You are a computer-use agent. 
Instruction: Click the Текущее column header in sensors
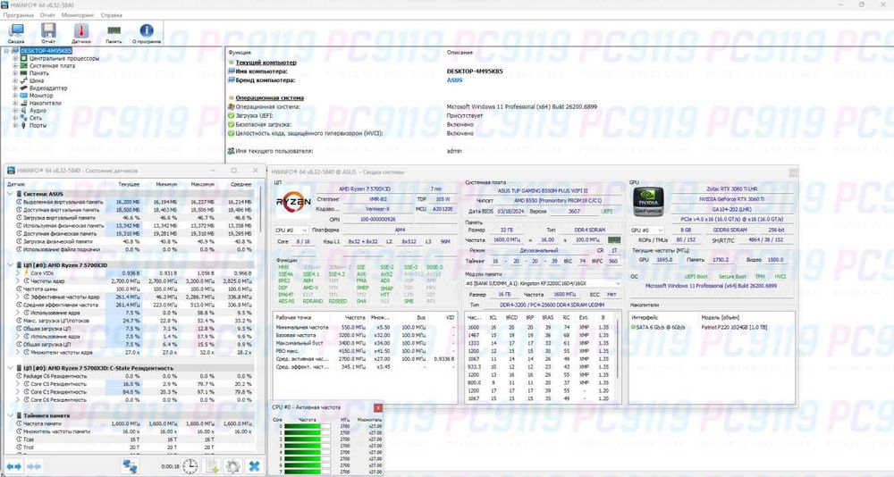[x=129, y=184]
